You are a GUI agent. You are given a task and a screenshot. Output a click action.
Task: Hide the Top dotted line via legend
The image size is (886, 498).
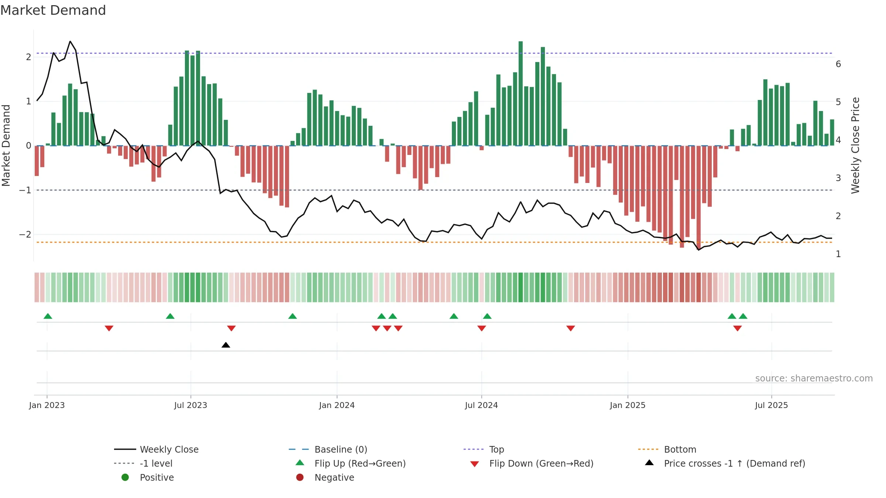484,449
